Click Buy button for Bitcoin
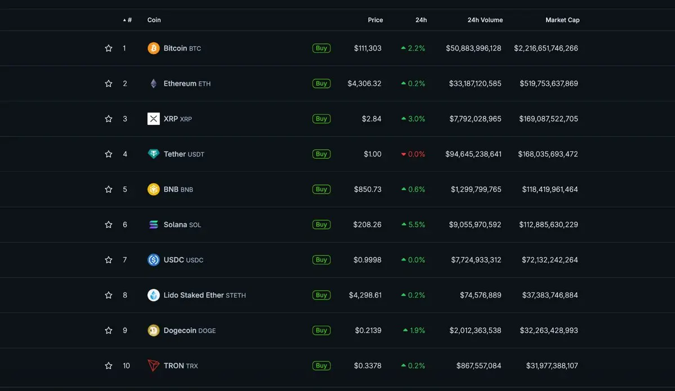 pos(321,48)
